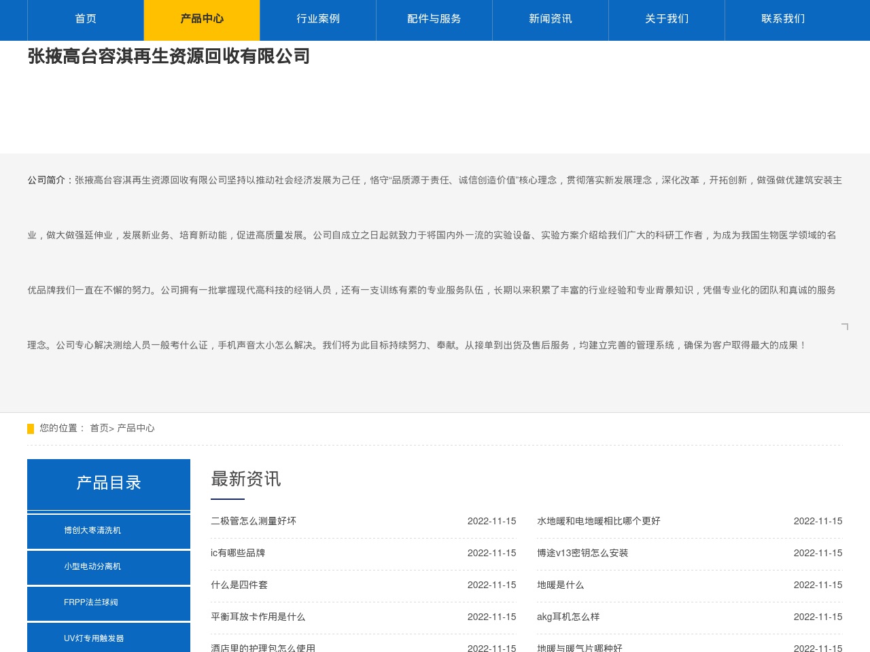This screenshot has height=652, width=870.
Task: Open article 什么是四件套
Action: pos(239,585)
